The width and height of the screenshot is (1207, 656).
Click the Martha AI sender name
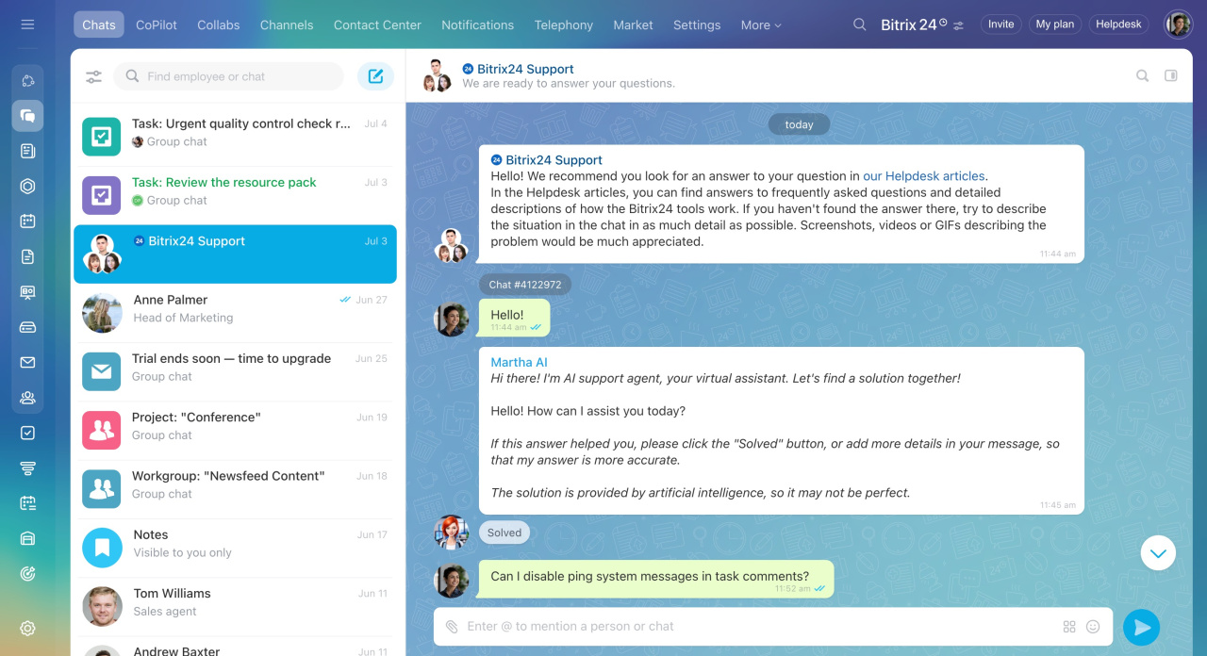click(x=519, y=362)
